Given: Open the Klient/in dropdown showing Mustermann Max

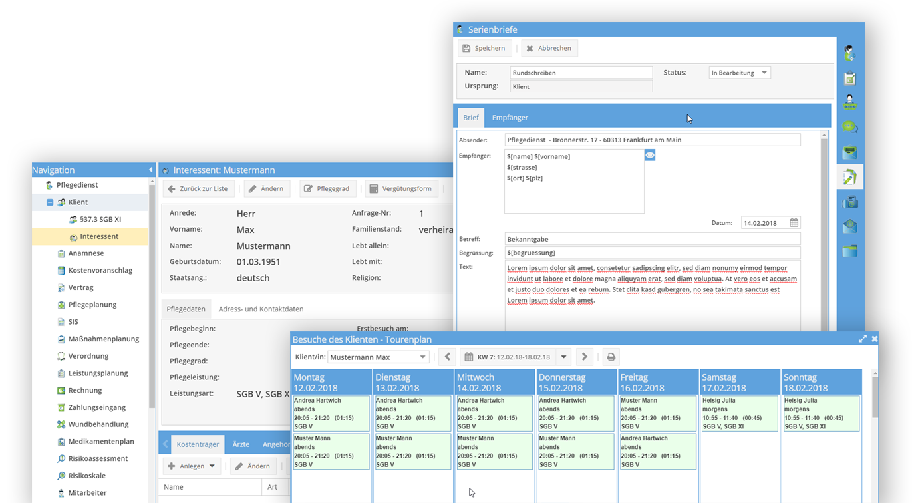Looking at the screenshot, I should pyautogui.click(x=375, y=357).
